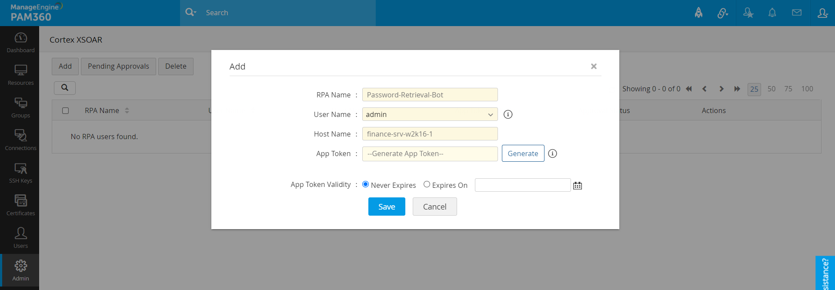
Task: Open the mail envelope icon
Action: point(797,13)
